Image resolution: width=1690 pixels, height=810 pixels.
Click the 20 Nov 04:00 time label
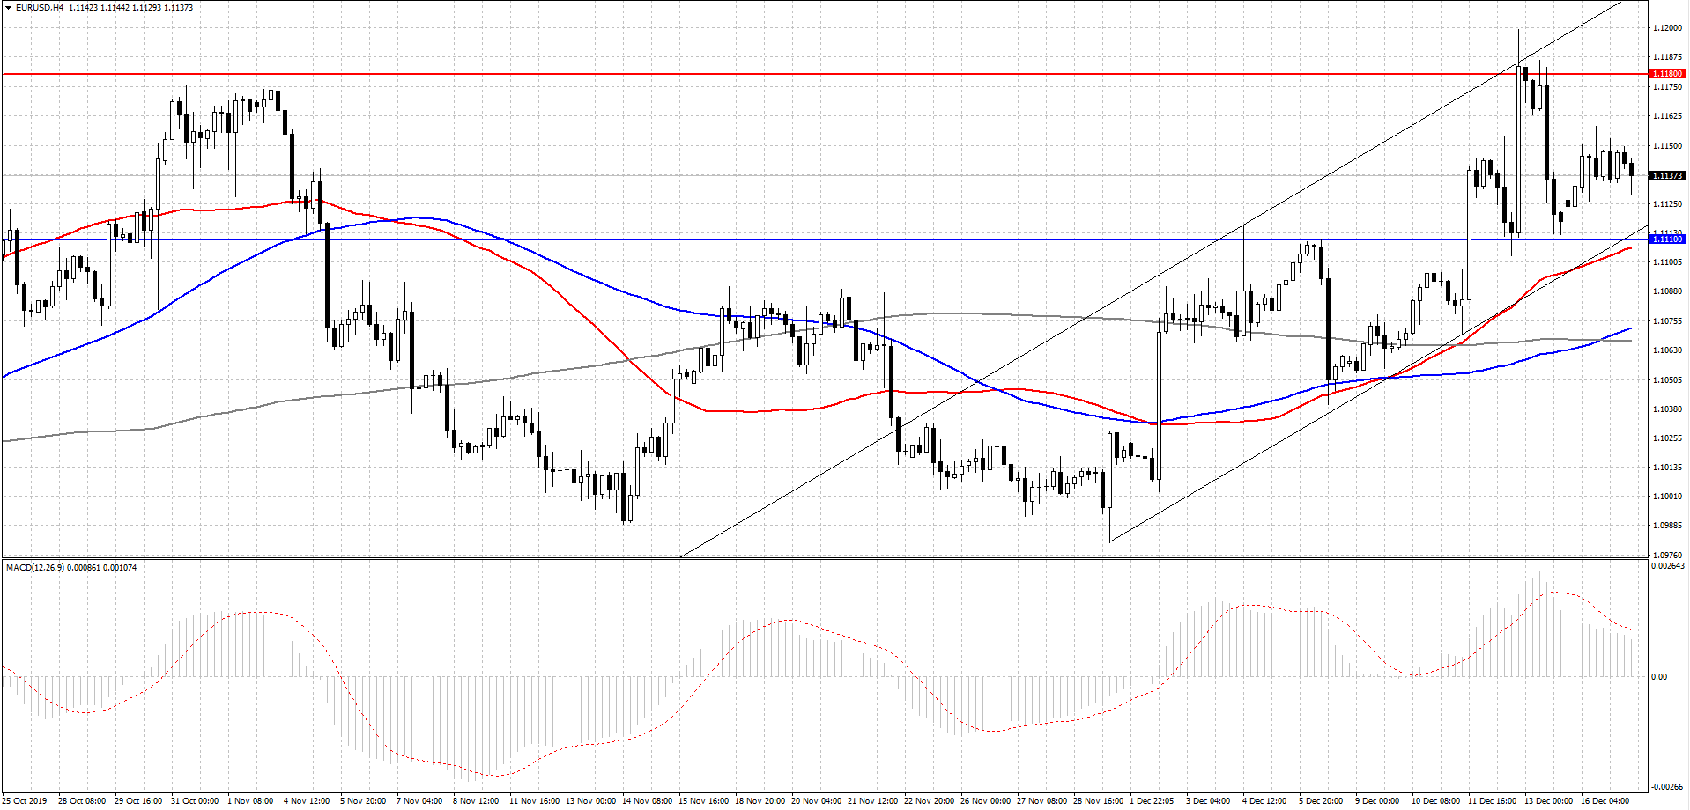click(816, 801)
